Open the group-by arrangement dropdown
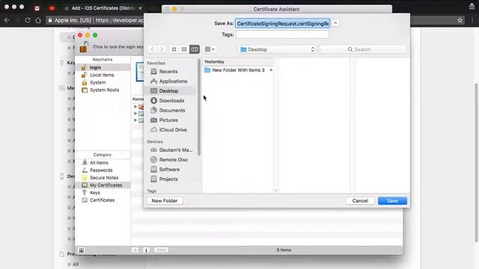 [210, 49]
